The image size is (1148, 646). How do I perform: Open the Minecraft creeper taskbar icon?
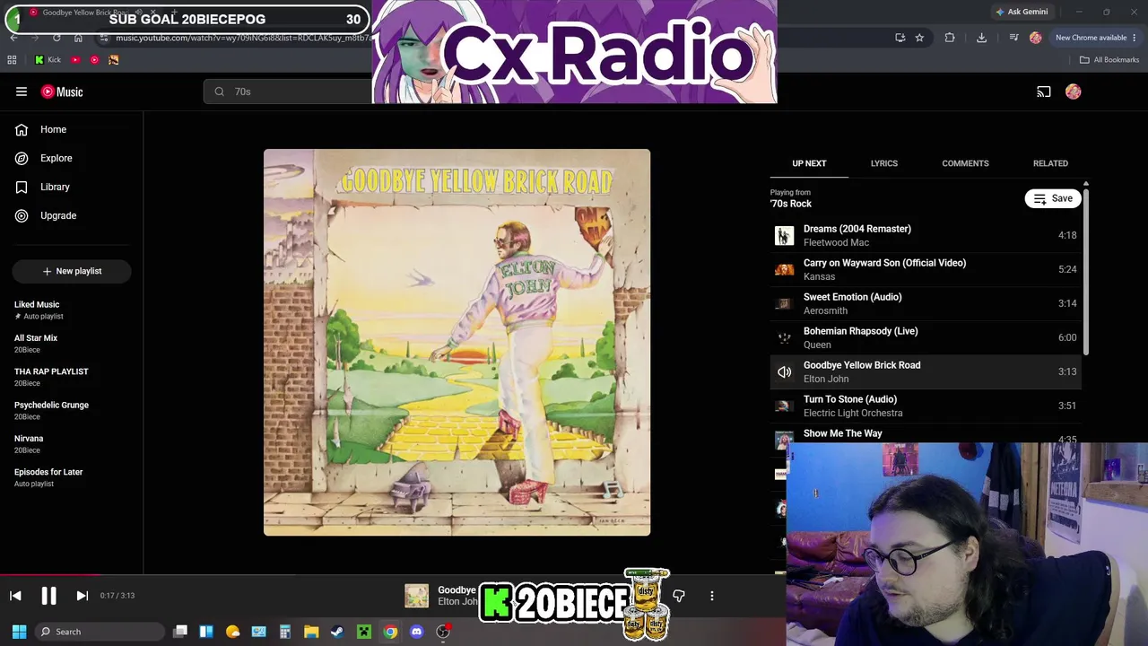(364, 632)
